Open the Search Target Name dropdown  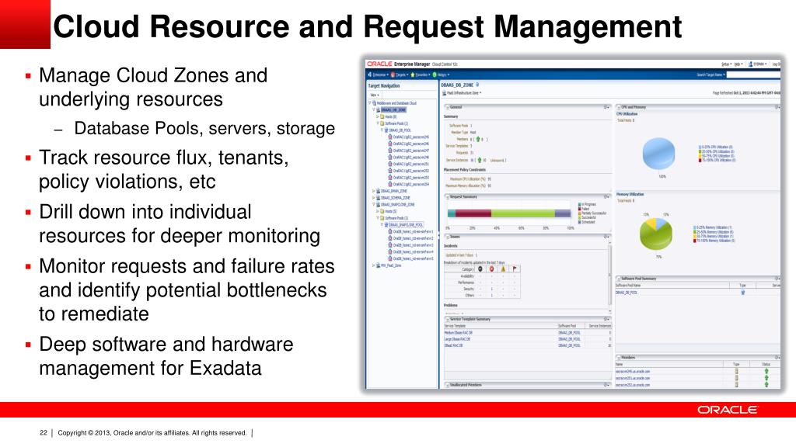710,74
